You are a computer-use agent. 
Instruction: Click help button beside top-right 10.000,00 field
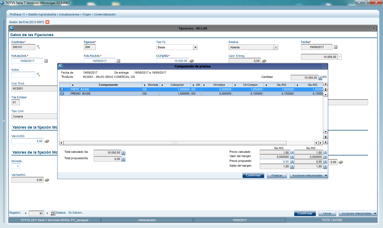pos(340,57)
